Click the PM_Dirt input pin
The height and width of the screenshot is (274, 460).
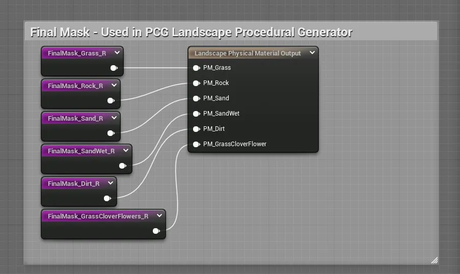click(x=196, y=129)
